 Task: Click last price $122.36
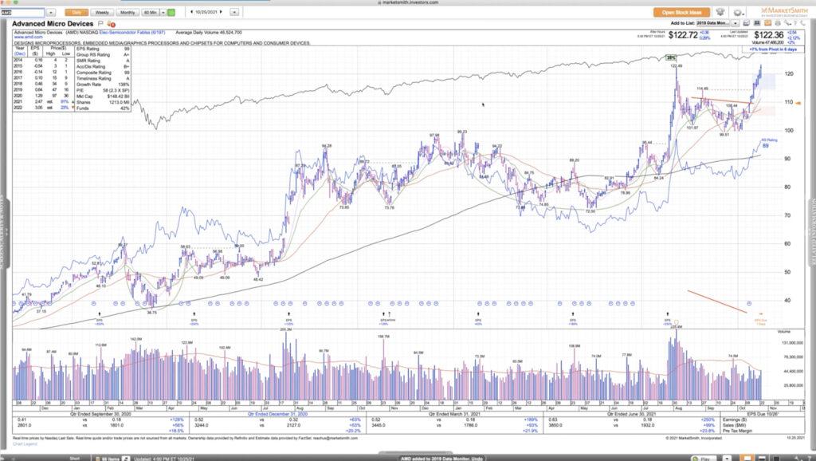768,35
